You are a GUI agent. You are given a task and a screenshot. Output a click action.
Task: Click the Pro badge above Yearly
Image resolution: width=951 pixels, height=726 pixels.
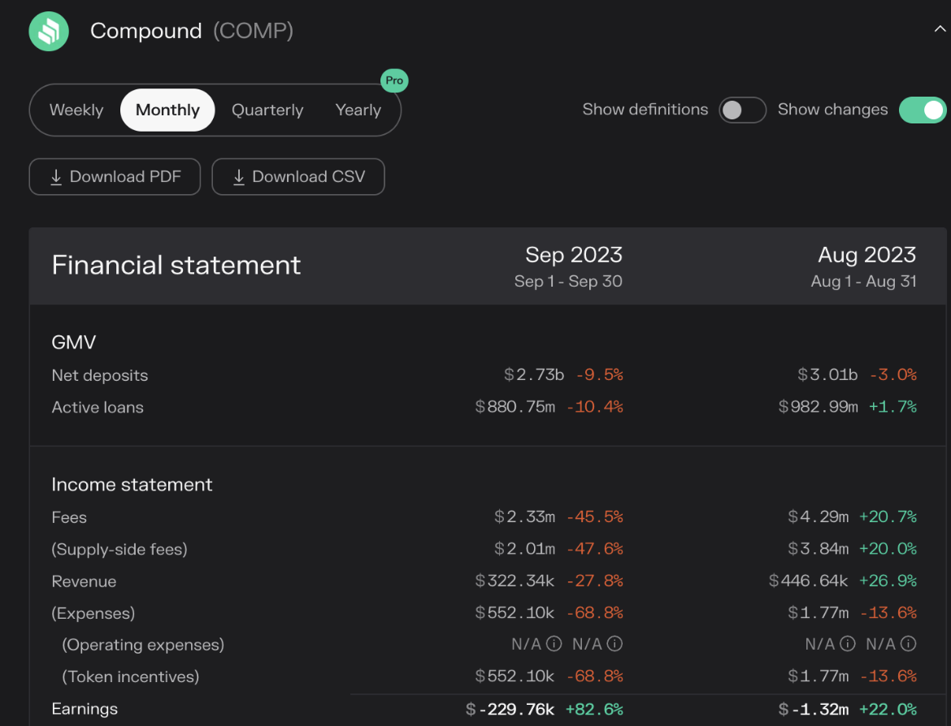[394, 80]
